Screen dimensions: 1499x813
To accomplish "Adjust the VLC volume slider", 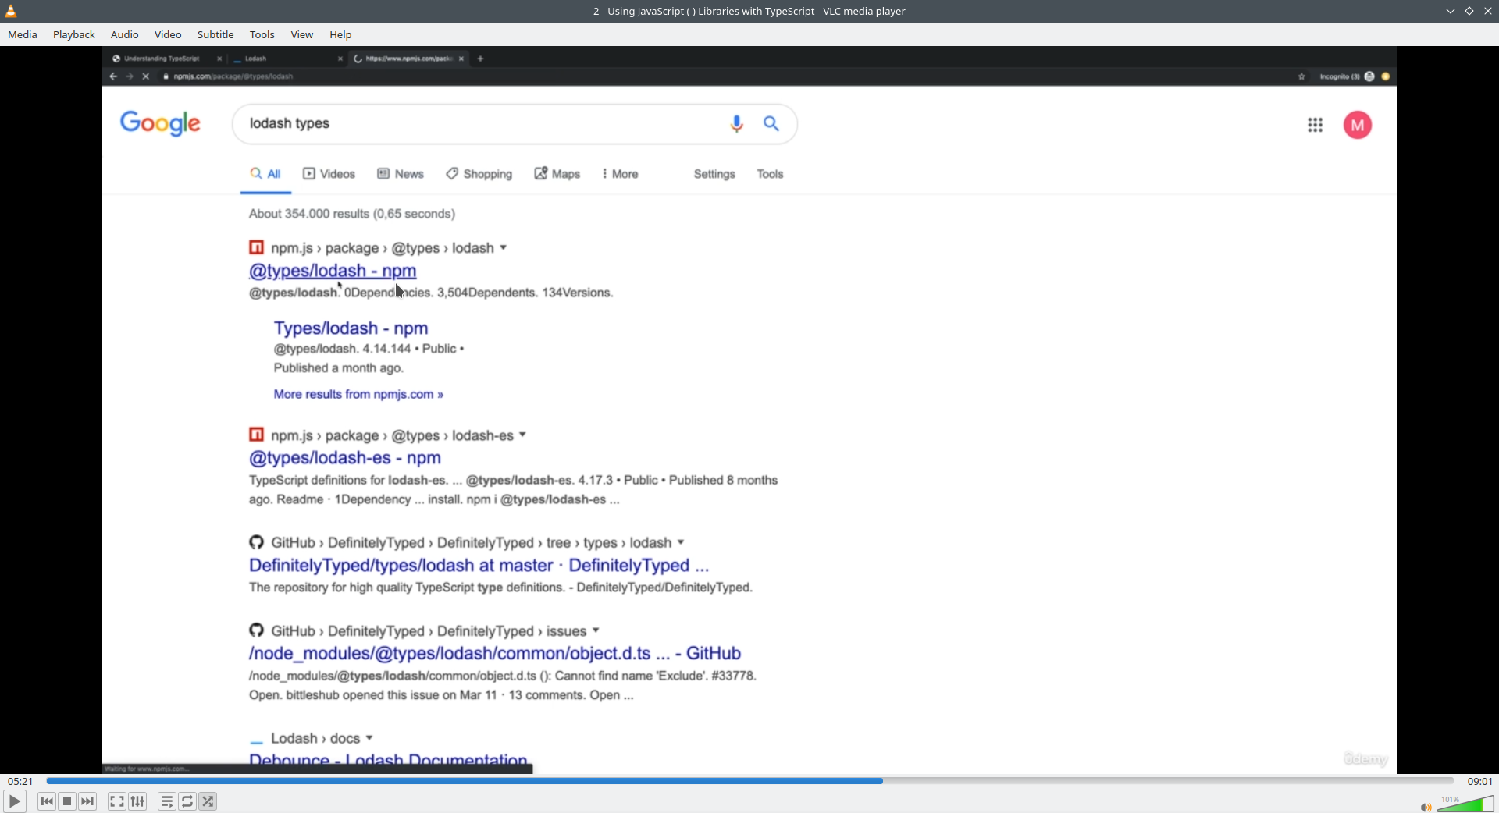I will pyautogui.click(x=1465, y=804).
